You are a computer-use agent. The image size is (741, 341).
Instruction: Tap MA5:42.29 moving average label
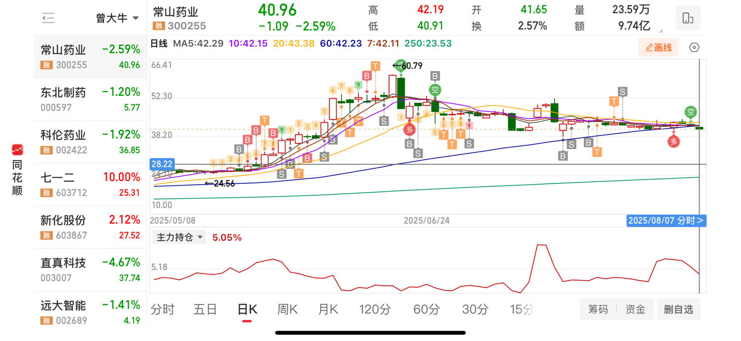(x=198, y=44)
